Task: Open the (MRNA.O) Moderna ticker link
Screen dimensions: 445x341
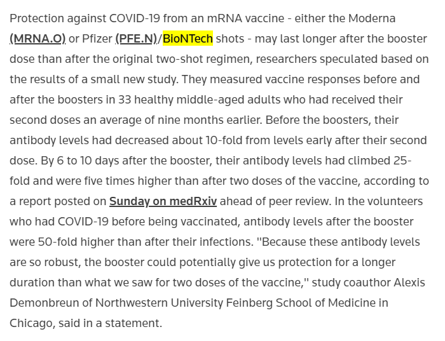Action: tap(38, 39)
